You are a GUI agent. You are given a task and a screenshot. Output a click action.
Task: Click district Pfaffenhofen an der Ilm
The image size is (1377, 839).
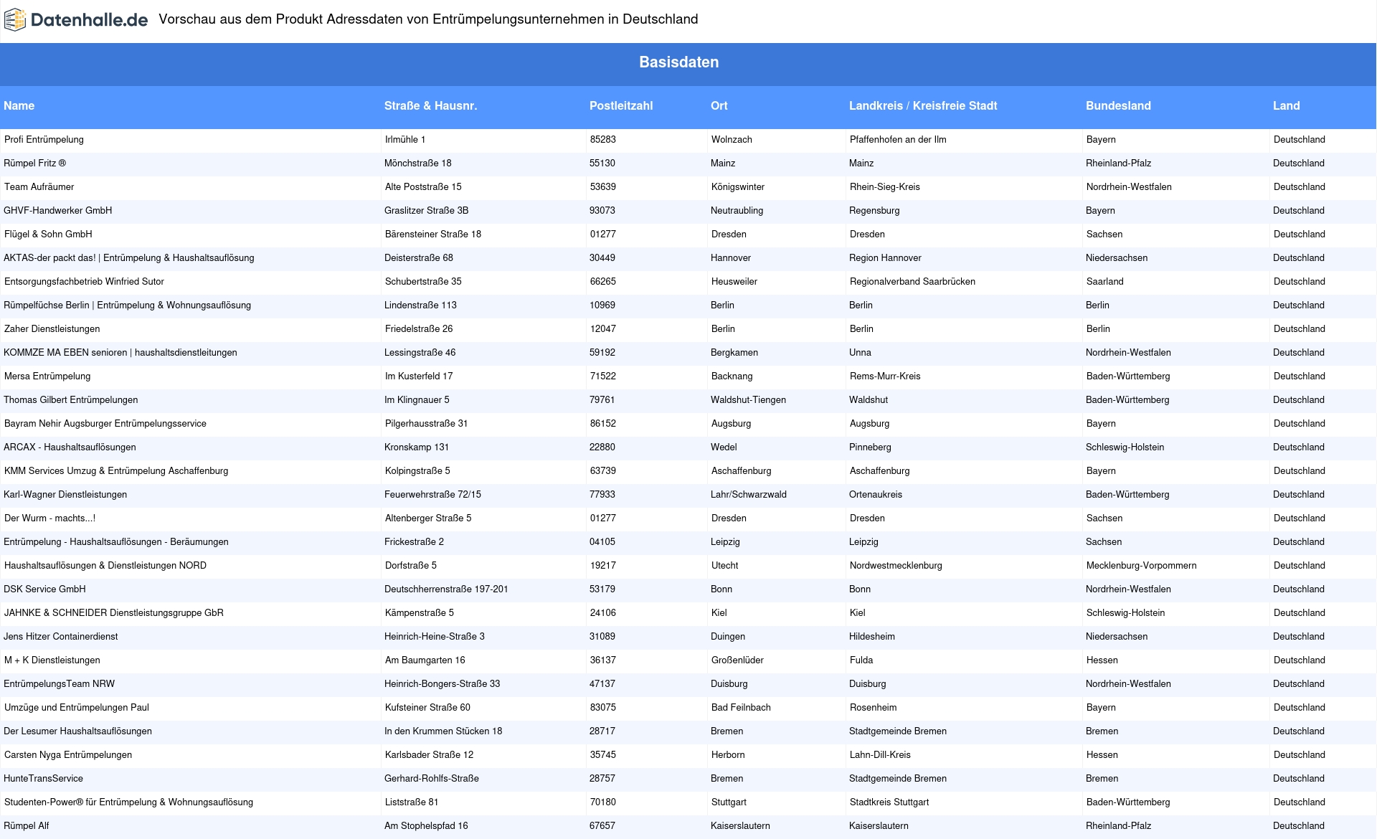point(898,140)
